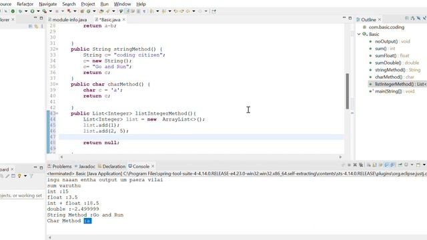Open the Navigate menu

pyautogui.click(x=48, y=4)
